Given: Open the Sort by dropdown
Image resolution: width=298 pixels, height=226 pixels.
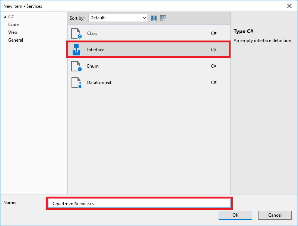Looking at the screenshot, I should [118, 18].
